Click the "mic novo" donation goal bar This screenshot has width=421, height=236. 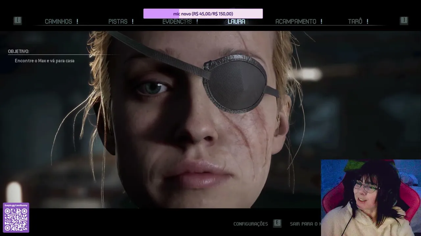203,14
